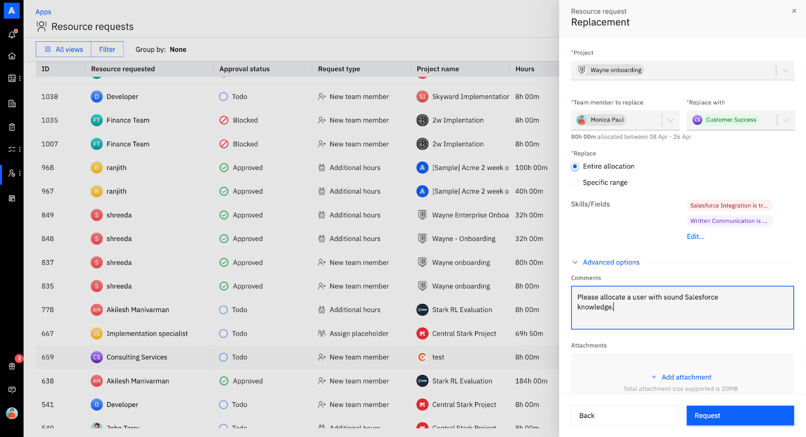Click the Back button
The width and height of the screenshot is (806, 437).
(625, 415)
